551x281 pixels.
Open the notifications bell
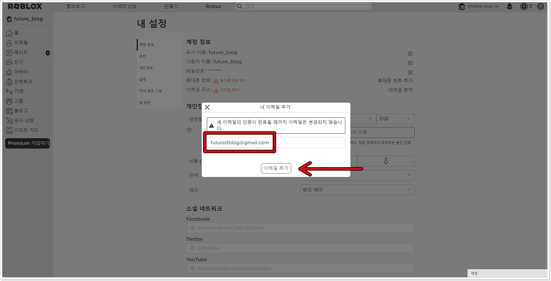[509, 6]
